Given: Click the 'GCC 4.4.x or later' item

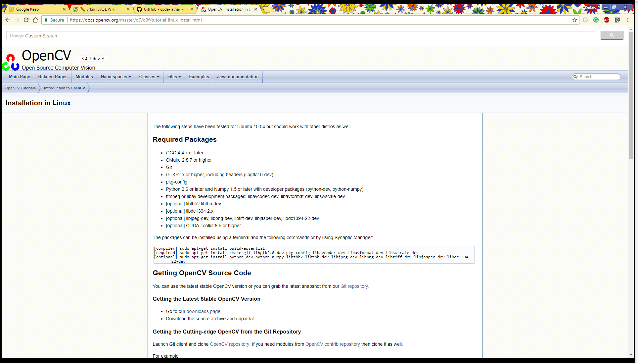Looking at the screenshot, I should pos(185,153).
